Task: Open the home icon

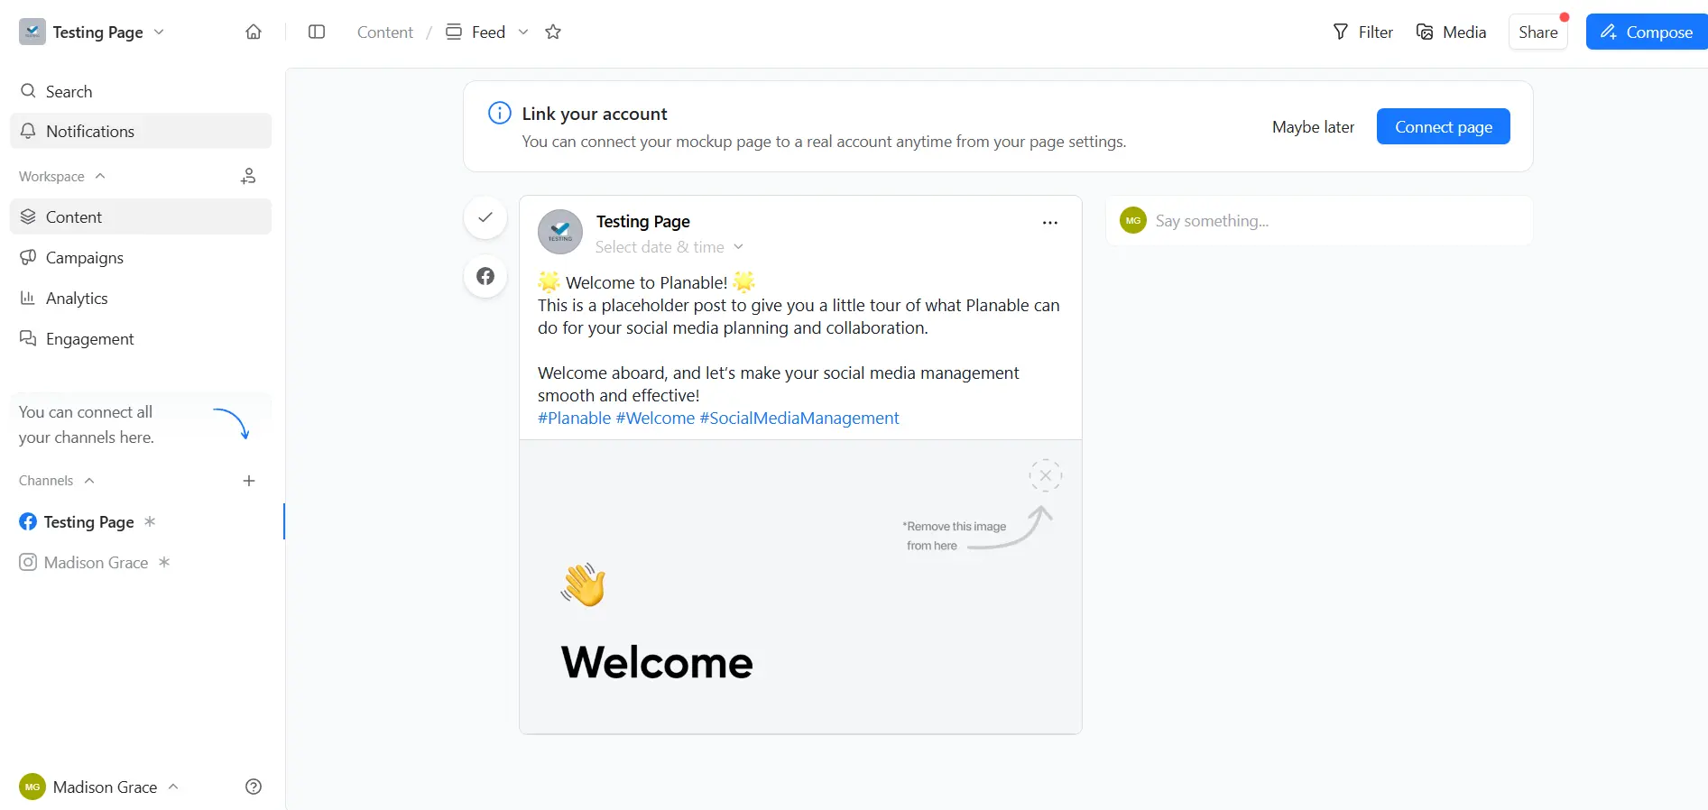Action: click(x=254, y=32)
